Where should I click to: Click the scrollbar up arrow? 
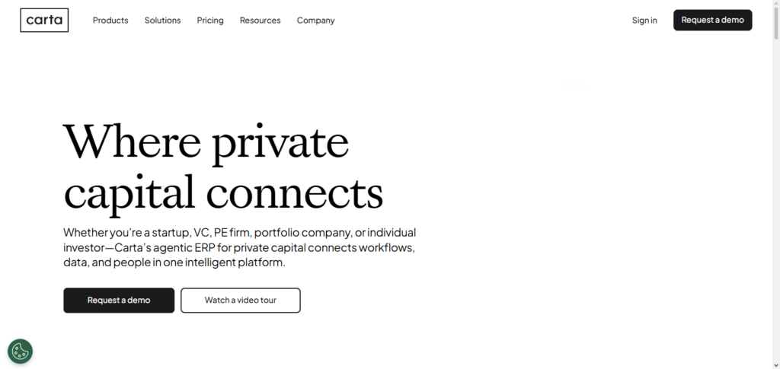775,4
